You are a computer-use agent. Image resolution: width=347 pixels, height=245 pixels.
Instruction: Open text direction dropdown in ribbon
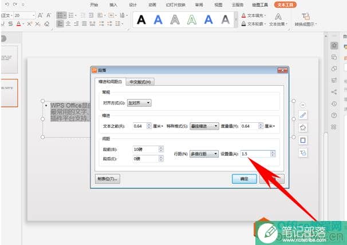[x=101, y=15]
